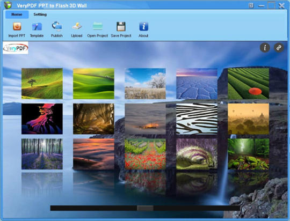Click the Import PPT icon
Image resolution: width=290 pixels, height=221 pixels.
tap(17, 26)
